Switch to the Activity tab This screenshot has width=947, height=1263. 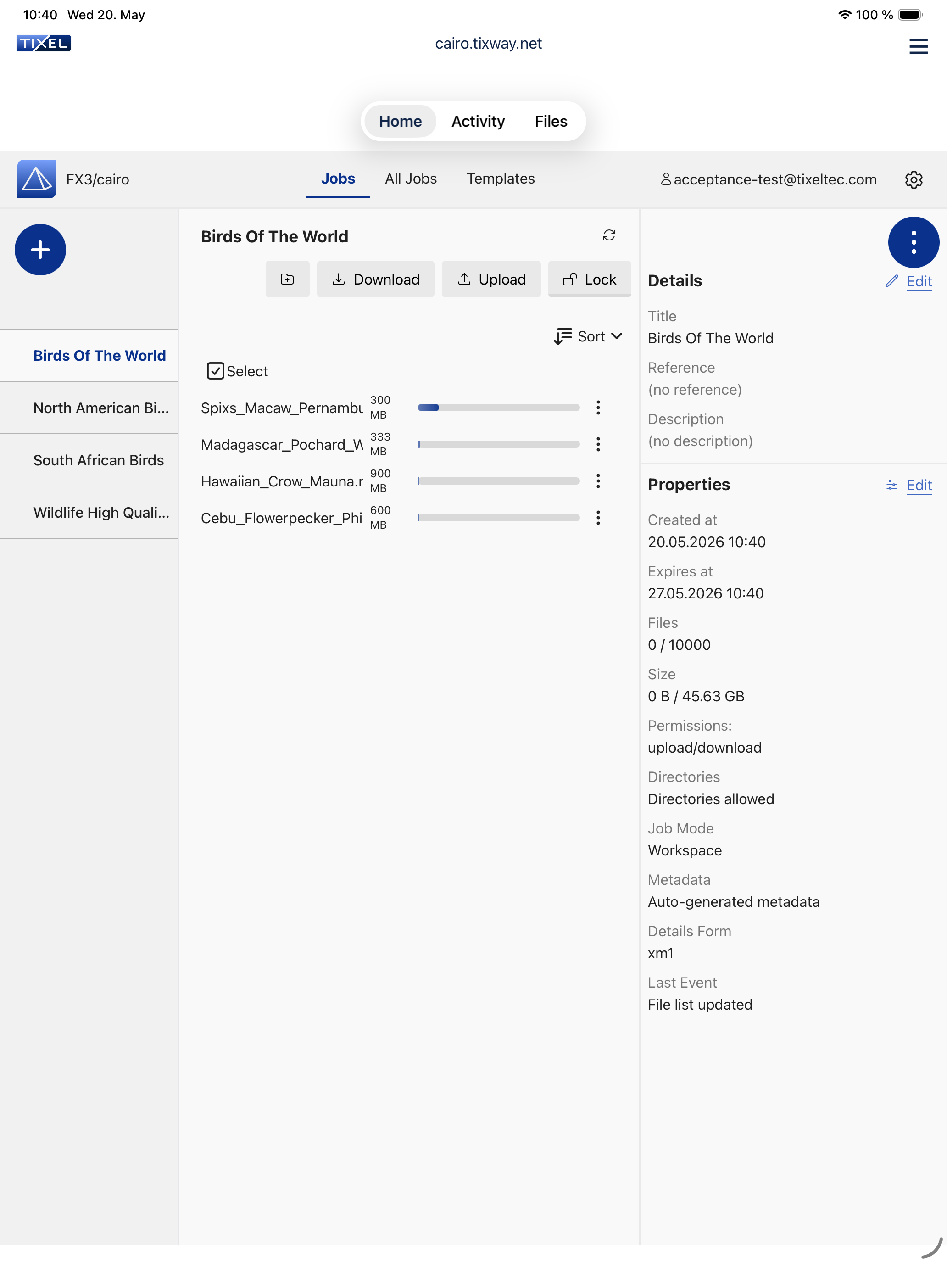(478, 121)
